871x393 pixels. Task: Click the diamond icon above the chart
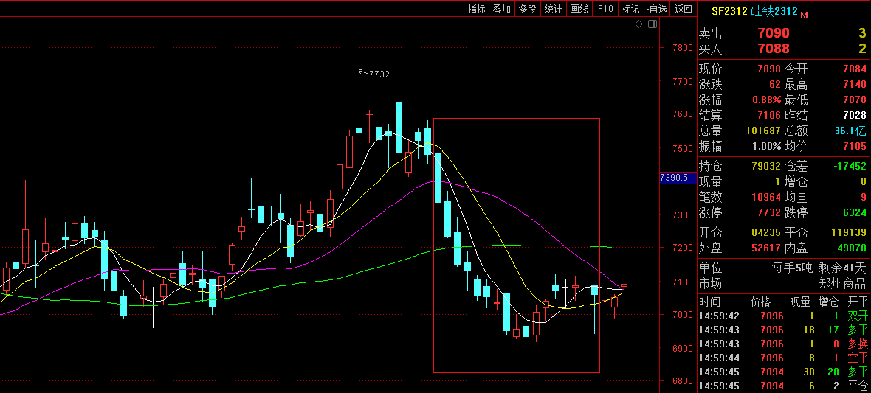pos(639,24)
